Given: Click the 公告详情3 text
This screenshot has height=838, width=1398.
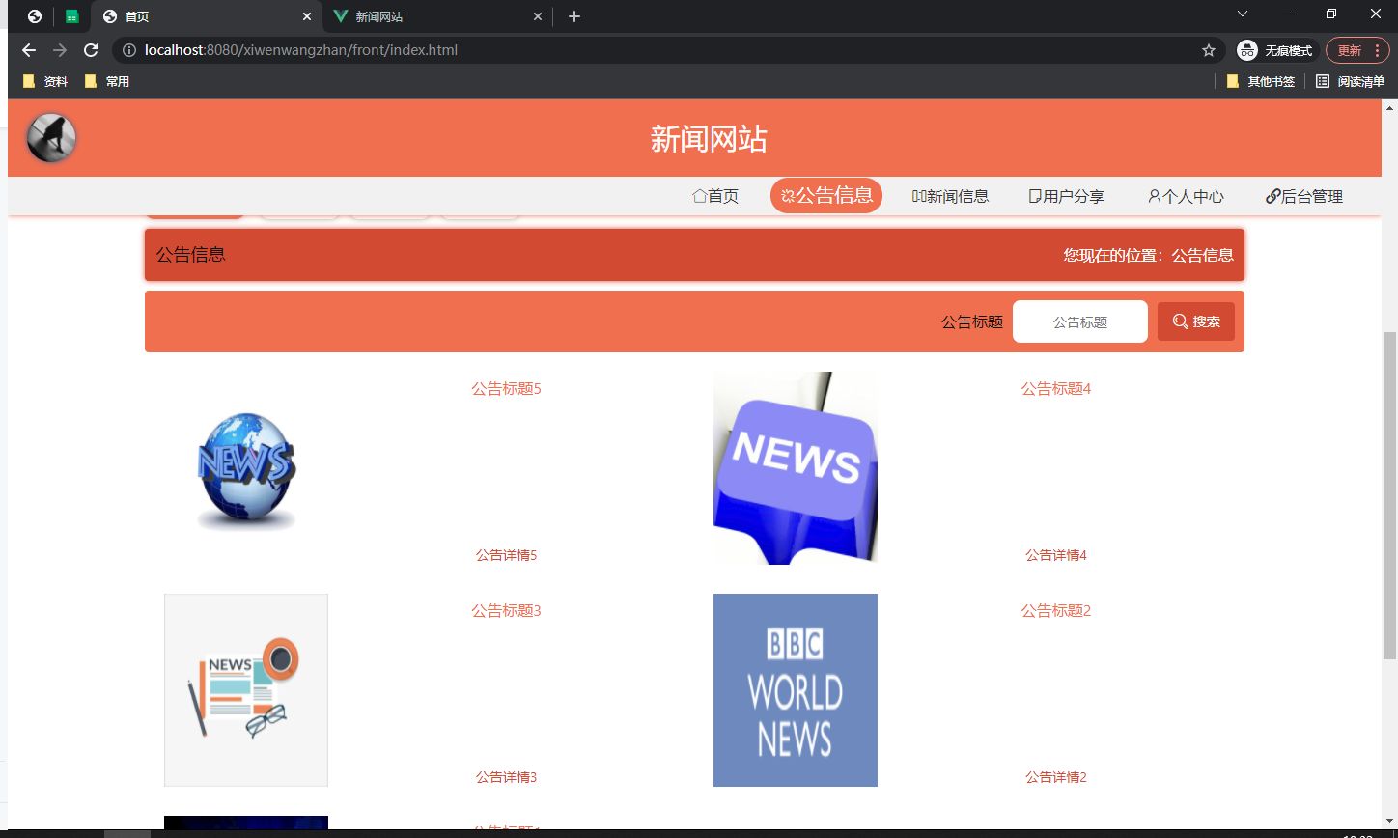Looking at the screenshot, I should click(x=506, y=777).
